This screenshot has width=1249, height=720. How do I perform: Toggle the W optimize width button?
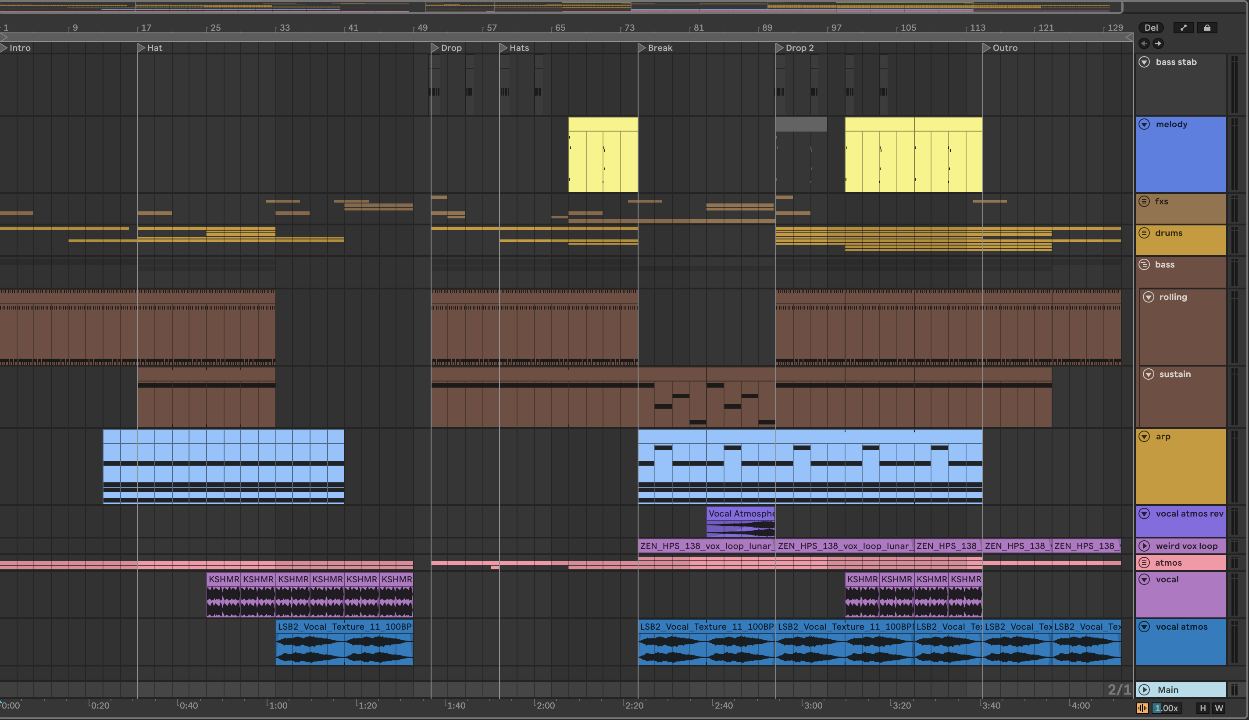click(1219, 708)
